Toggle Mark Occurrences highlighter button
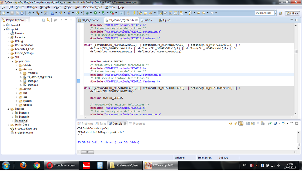The height and width of the screenshot is (176, 304). 160,13
